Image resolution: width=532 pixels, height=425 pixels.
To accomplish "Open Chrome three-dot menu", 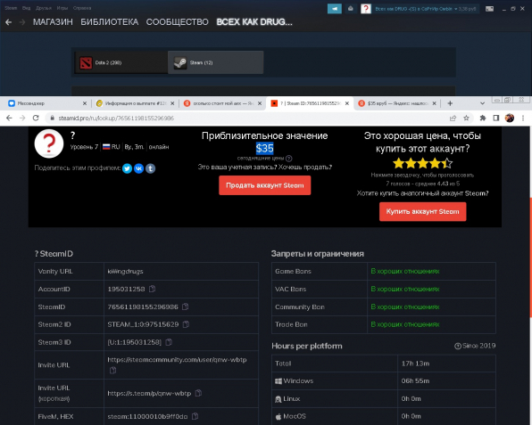I will click(x=523, y=118).
